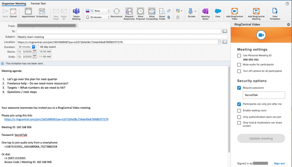The width and height of the screenshot is (292, 167).
Task: Open Meeting Notes in OneNote
Action: [205, 14]
